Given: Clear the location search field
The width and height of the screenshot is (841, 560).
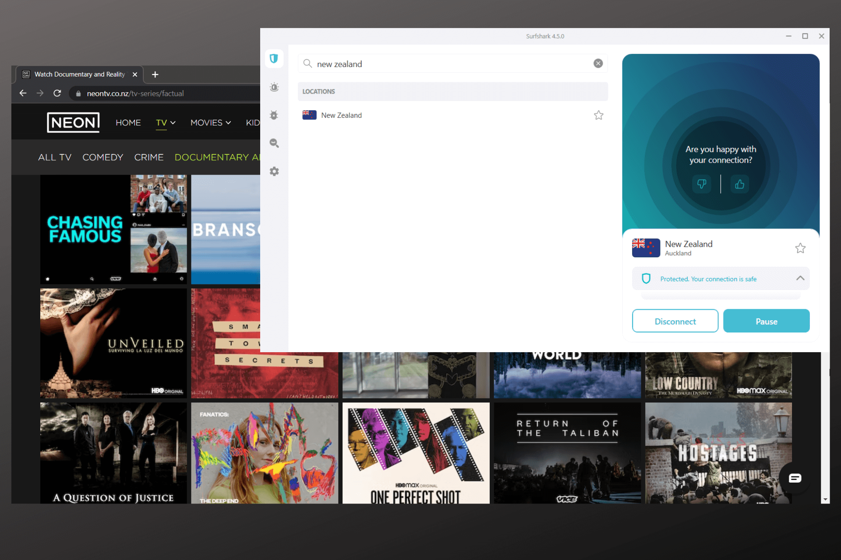Looking at the screenshot, I should tap(598, 63).
